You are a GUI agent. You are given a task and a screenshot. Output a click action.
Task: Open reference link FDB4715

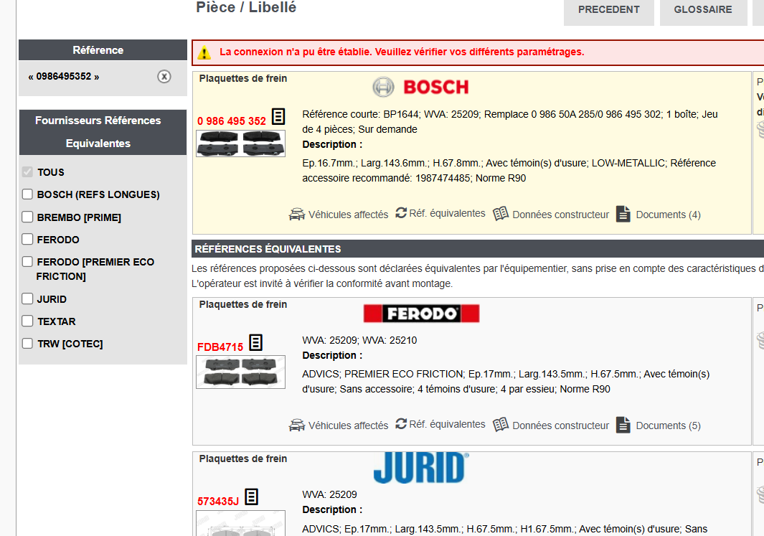[x=220, y=347]
